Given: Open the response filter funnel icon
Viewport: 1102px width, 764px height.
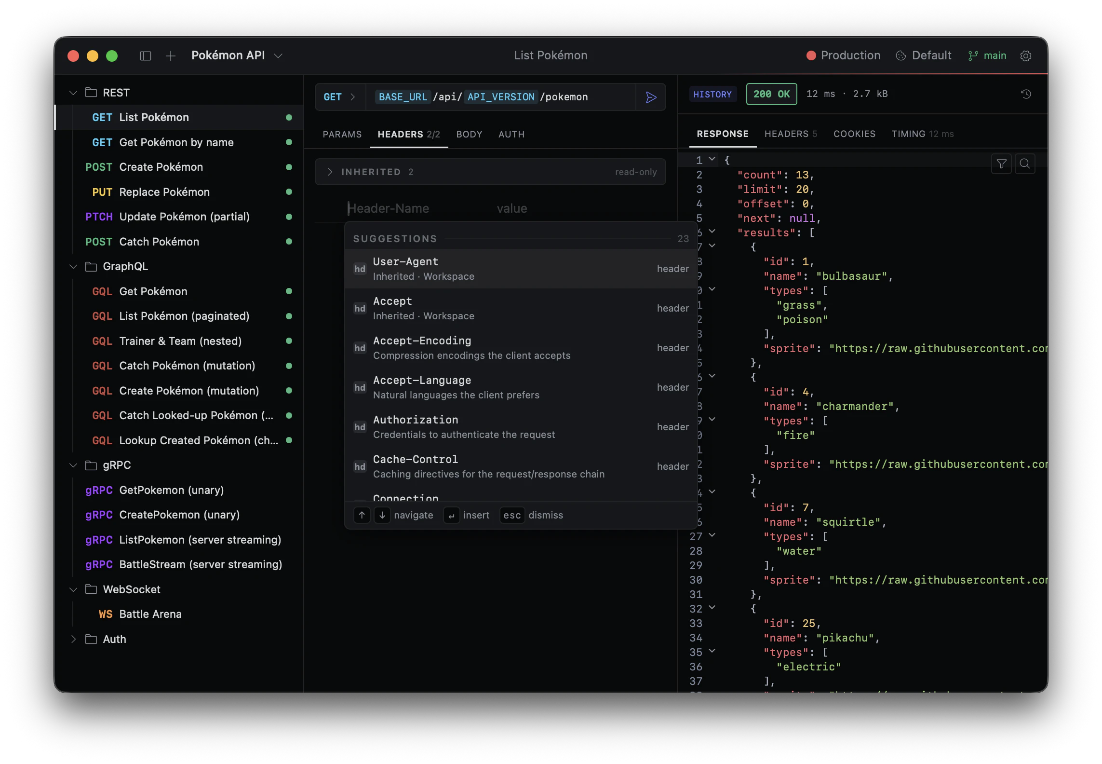Looking at the screenshot, I should pos(1001,164).
